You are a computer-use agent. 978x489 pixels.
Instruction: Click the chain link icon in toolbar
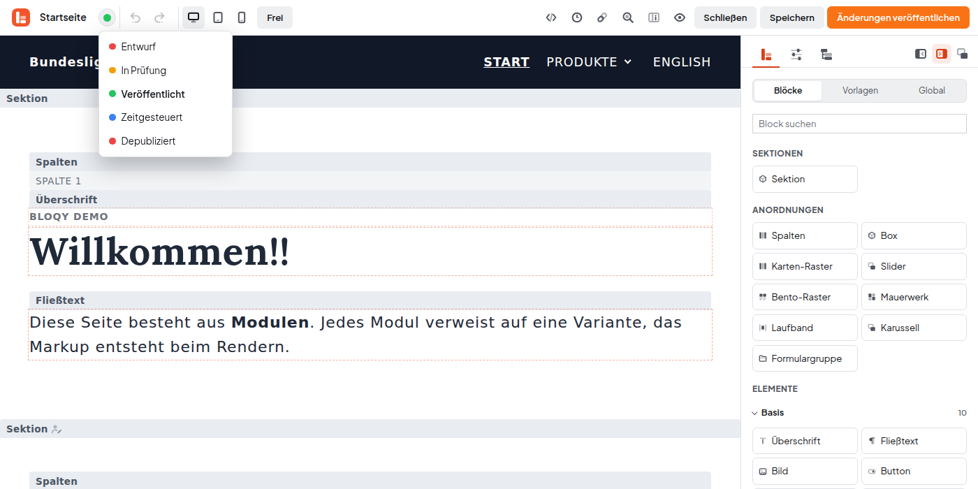[602, 17]
